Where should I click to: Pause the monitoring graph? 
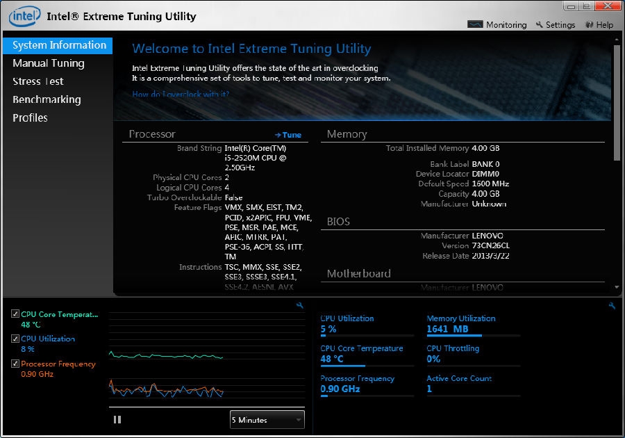[117, 420]
